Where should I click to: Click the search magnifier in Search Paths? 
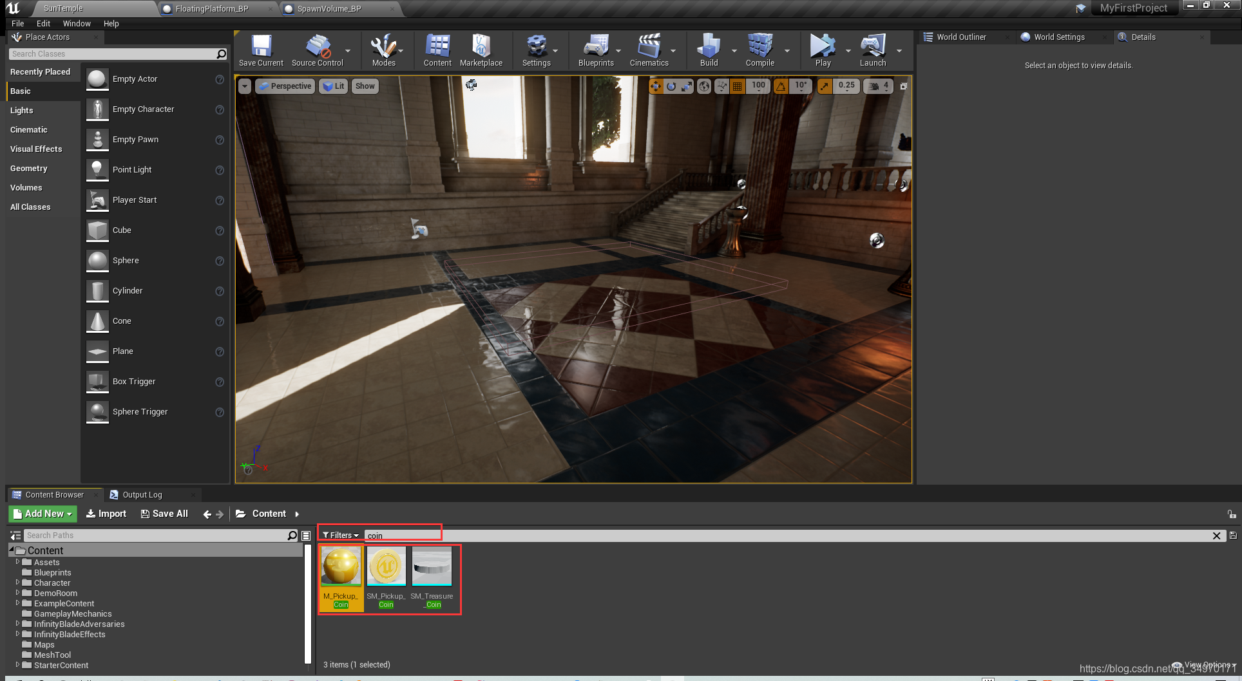(x=292, y=536)
